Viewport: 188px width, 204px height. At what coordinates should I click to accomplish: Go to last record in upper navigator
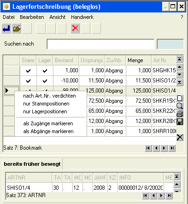[172, 148]
